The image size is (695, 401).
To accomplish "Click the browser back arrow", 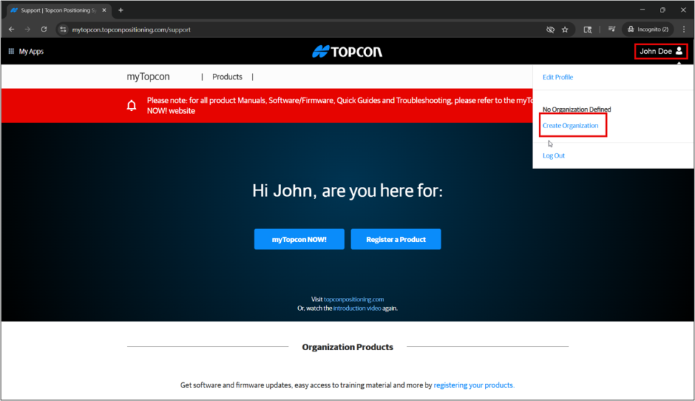I will [x=11, y=29].
